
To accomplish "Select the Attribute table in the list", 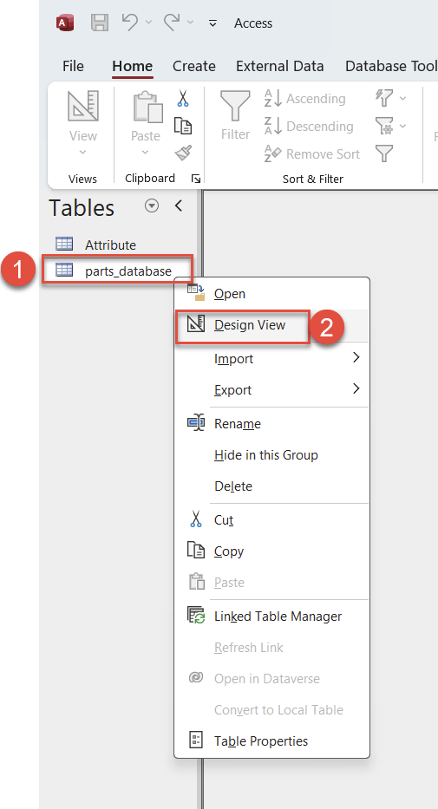I will pos(110,245).
